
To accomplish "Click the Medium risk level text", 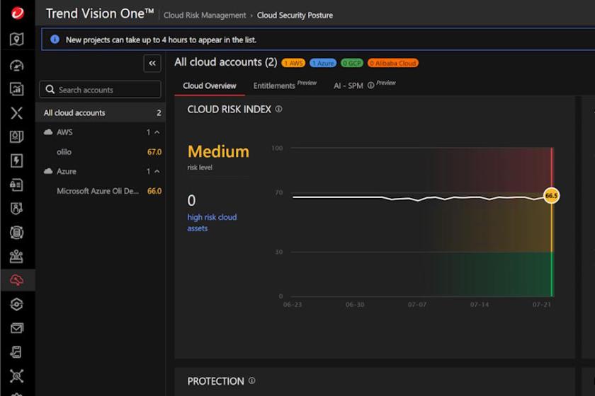I will coord(218,151).
